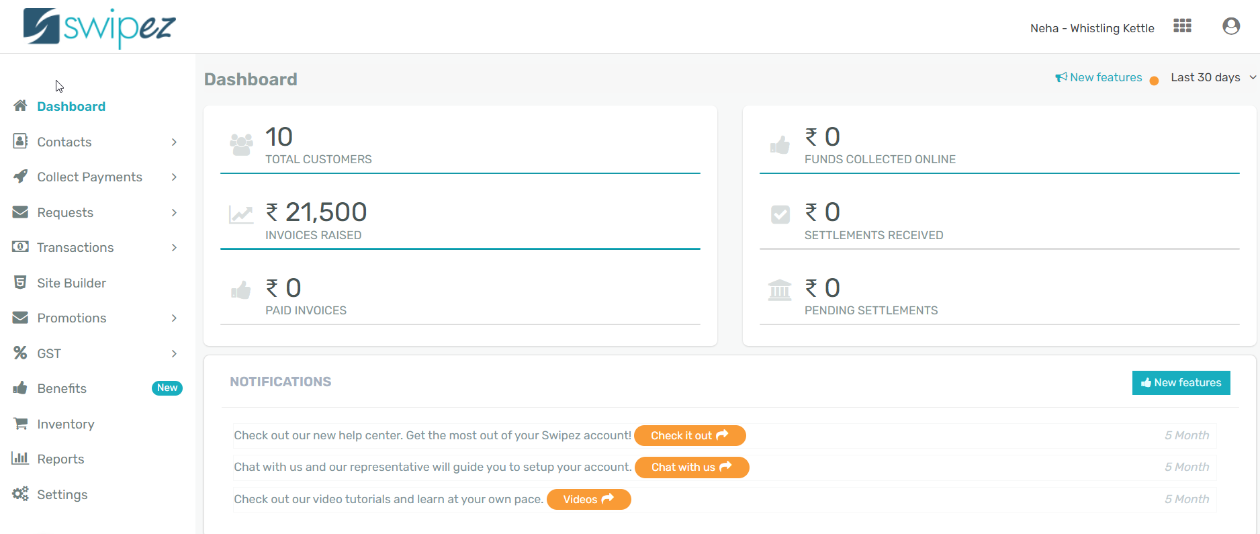Click the ₹ 21,500 Invoices Raised value
This screenshot has height=534, width=1260.
316,212
